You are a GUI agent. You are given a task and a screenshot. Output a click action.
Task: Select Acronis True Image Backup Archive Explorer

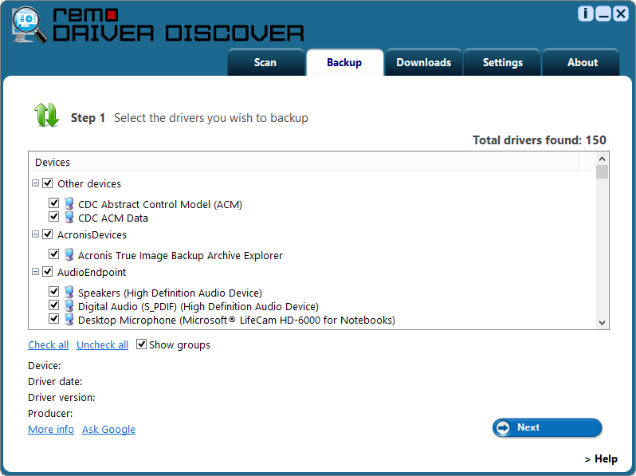coord(180,256)
